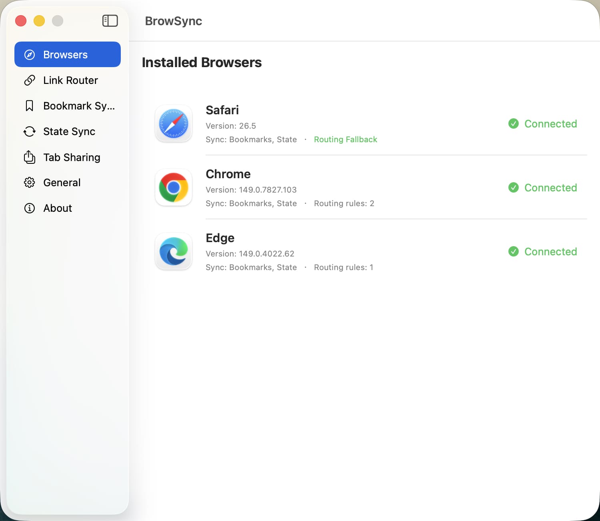The width and height of the screenshot is (600, 521).
Task: Select the Chrome browser name
Action: click(x=228, y=174)
